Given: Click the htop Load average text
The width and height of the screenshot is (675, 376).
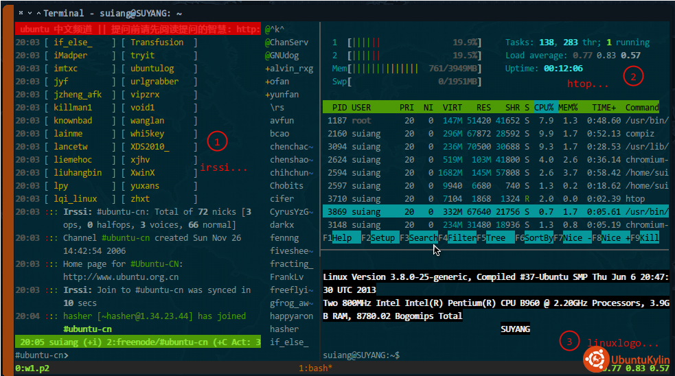Looking at the screenshot, I should coord(573,56).
